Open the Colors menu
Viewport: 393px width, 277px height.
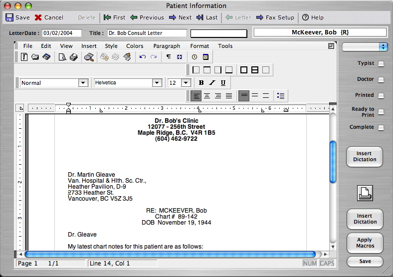(x=135, y=46)
